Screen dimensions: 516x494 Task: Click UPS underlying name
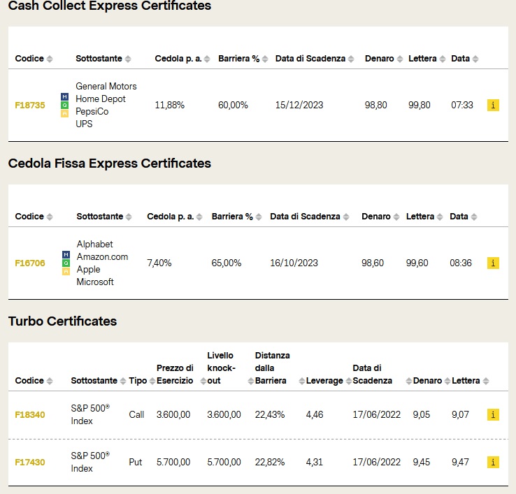coord(84,124)
